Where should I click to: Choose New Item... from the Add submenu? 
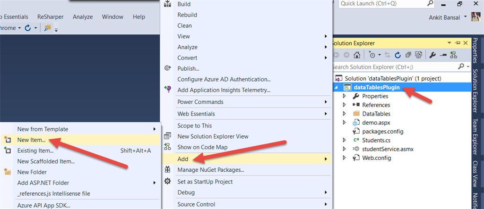pyautogui.click(x=31, y=140)
